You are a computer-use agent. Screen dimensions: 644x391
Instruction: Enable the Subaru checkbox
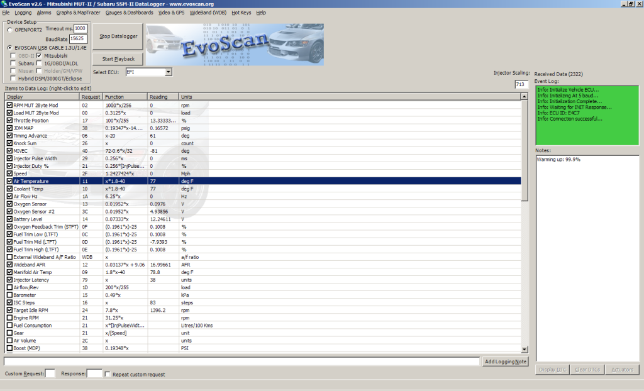click(x=13, y=63)
